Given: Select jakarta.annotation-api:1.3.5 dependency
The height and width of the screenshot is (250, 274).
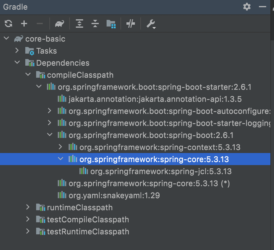Looking at the screenshot, I should [155, 99].
